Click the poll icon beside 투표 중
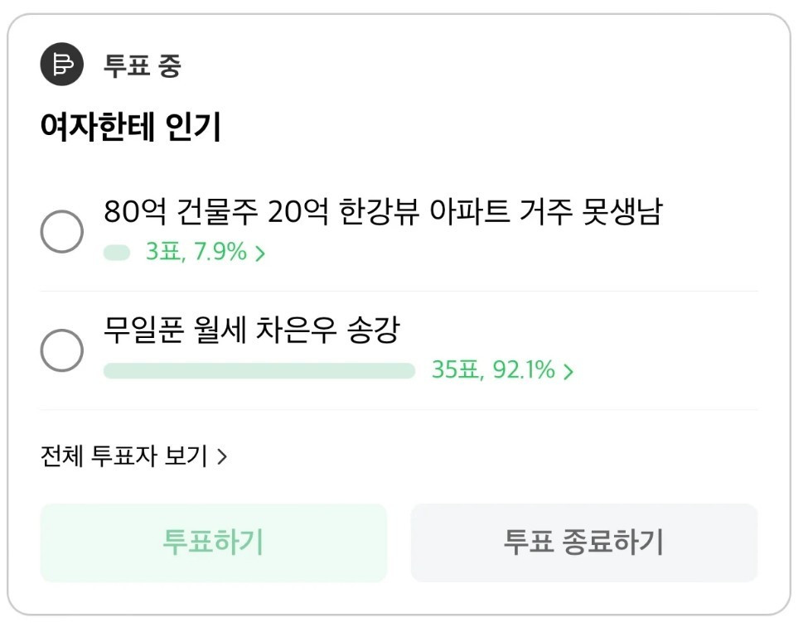The width and height of the screenshot is (808, 632). coord(62,65)
